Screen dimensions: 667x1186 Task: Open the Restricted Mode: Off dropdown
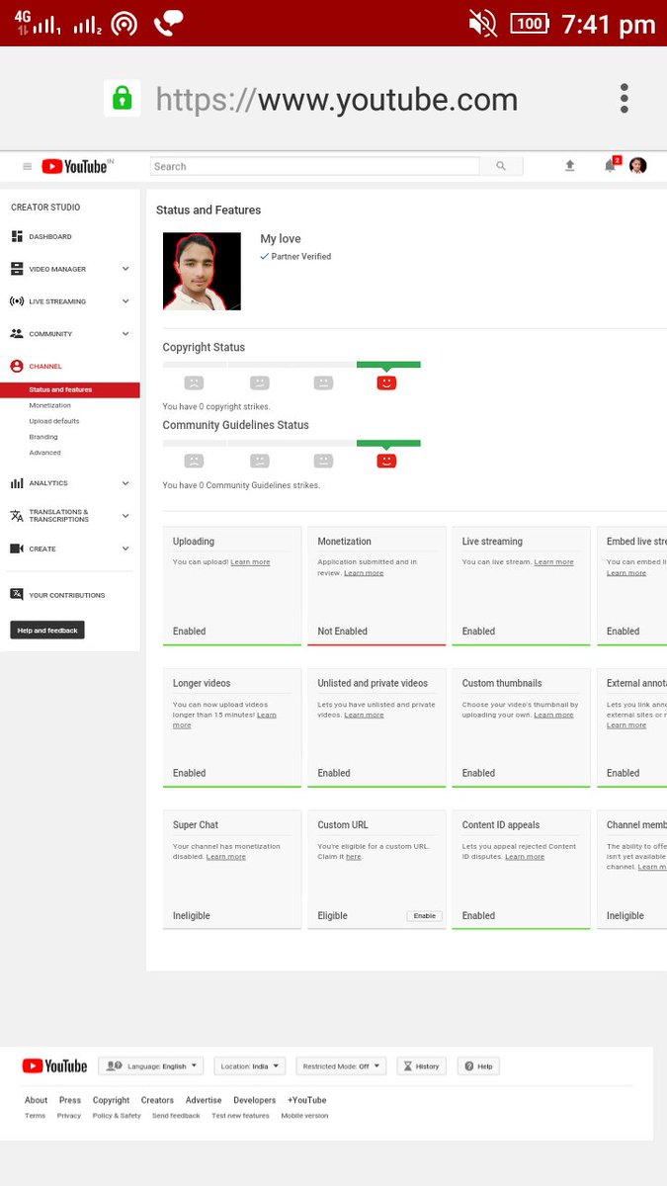pos(341,1066)
